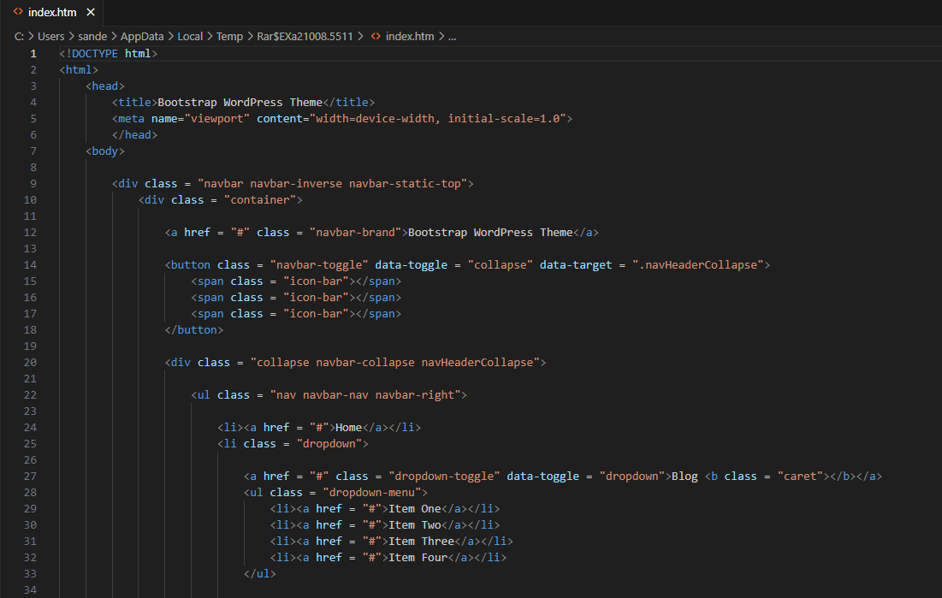The image size is (942, 598).
Task: Click "icon-bar" on line 15
Action: pos(316,281)
